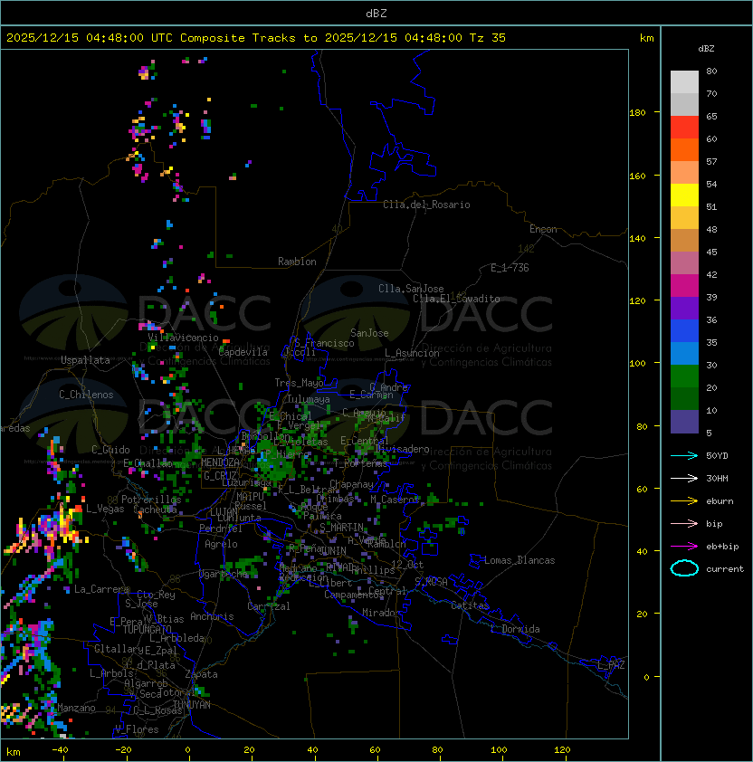Click the L_Asuncion place label

click(412, 353)
